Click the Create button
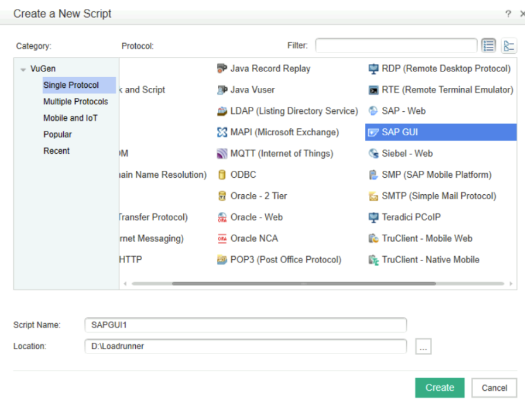 tap(440, 388)
